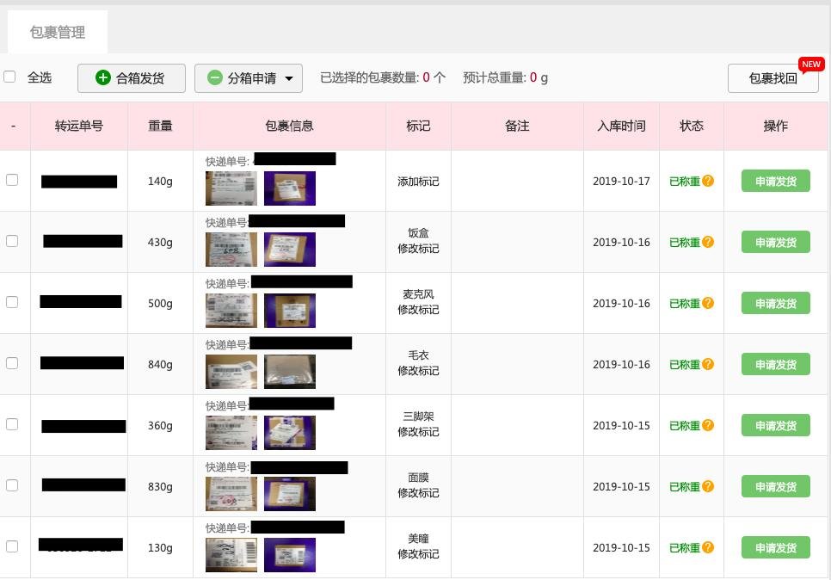Click the question mark icon in the 三脚架 row
Image resolution: width=831 pixels, height=580 pixels.
pos(708,425)
